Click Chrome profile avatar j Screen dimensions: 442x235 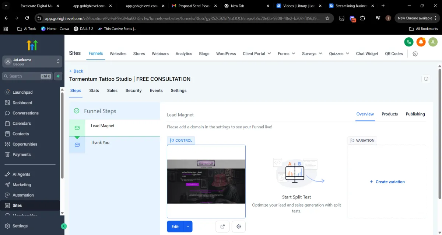tap(388, 18)
